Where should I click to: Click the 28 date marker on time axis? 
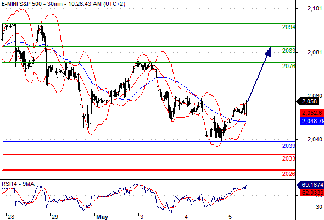click(x=11, y=217)
